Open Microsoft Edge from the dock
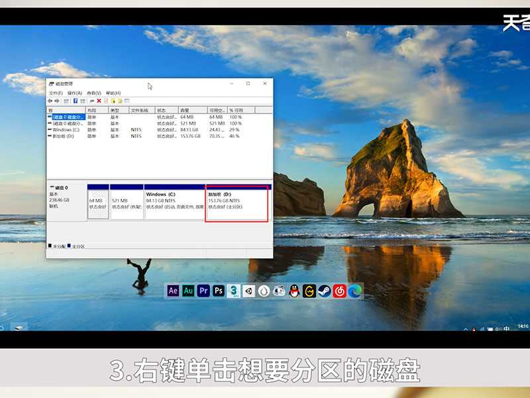 tap(354, 291)
